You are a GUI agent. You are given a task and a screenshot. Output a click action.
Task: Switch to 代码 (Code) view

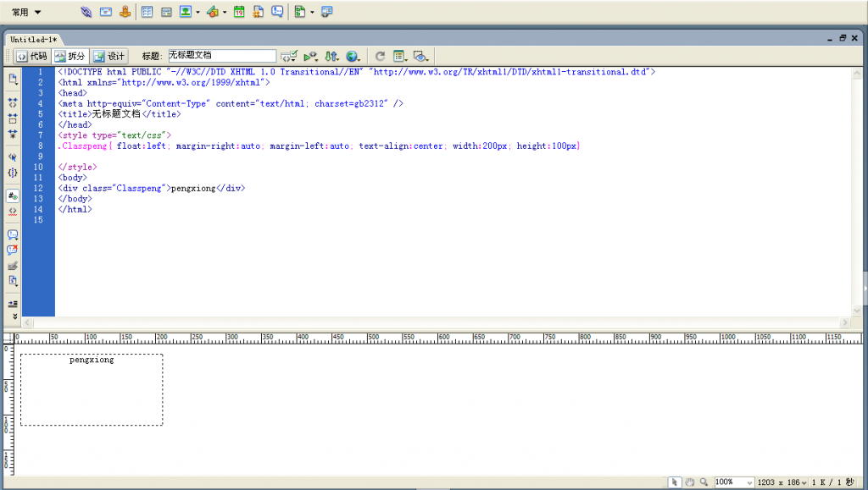coord(31,56)
